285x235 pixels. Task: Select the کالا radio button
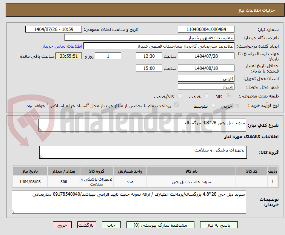[x=228, y=96]
